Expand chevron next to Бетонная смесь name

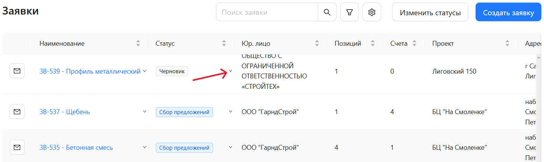click(x=145, y=147)
